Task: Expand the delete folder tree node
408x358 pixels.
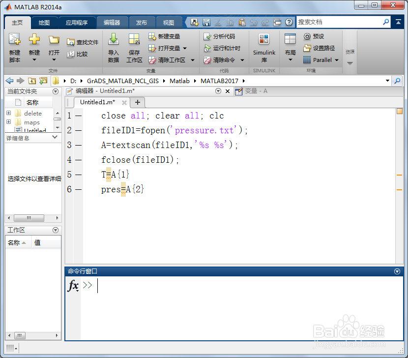Action: click(8, 113)
